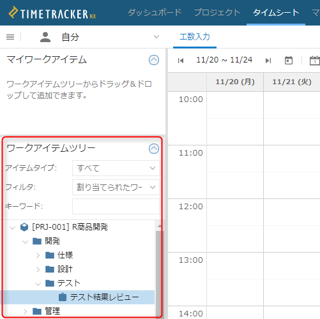The height and width of the screenshot is (319, 320).
Task: Open the hamburger menu icon
Action: click(10, 37)
